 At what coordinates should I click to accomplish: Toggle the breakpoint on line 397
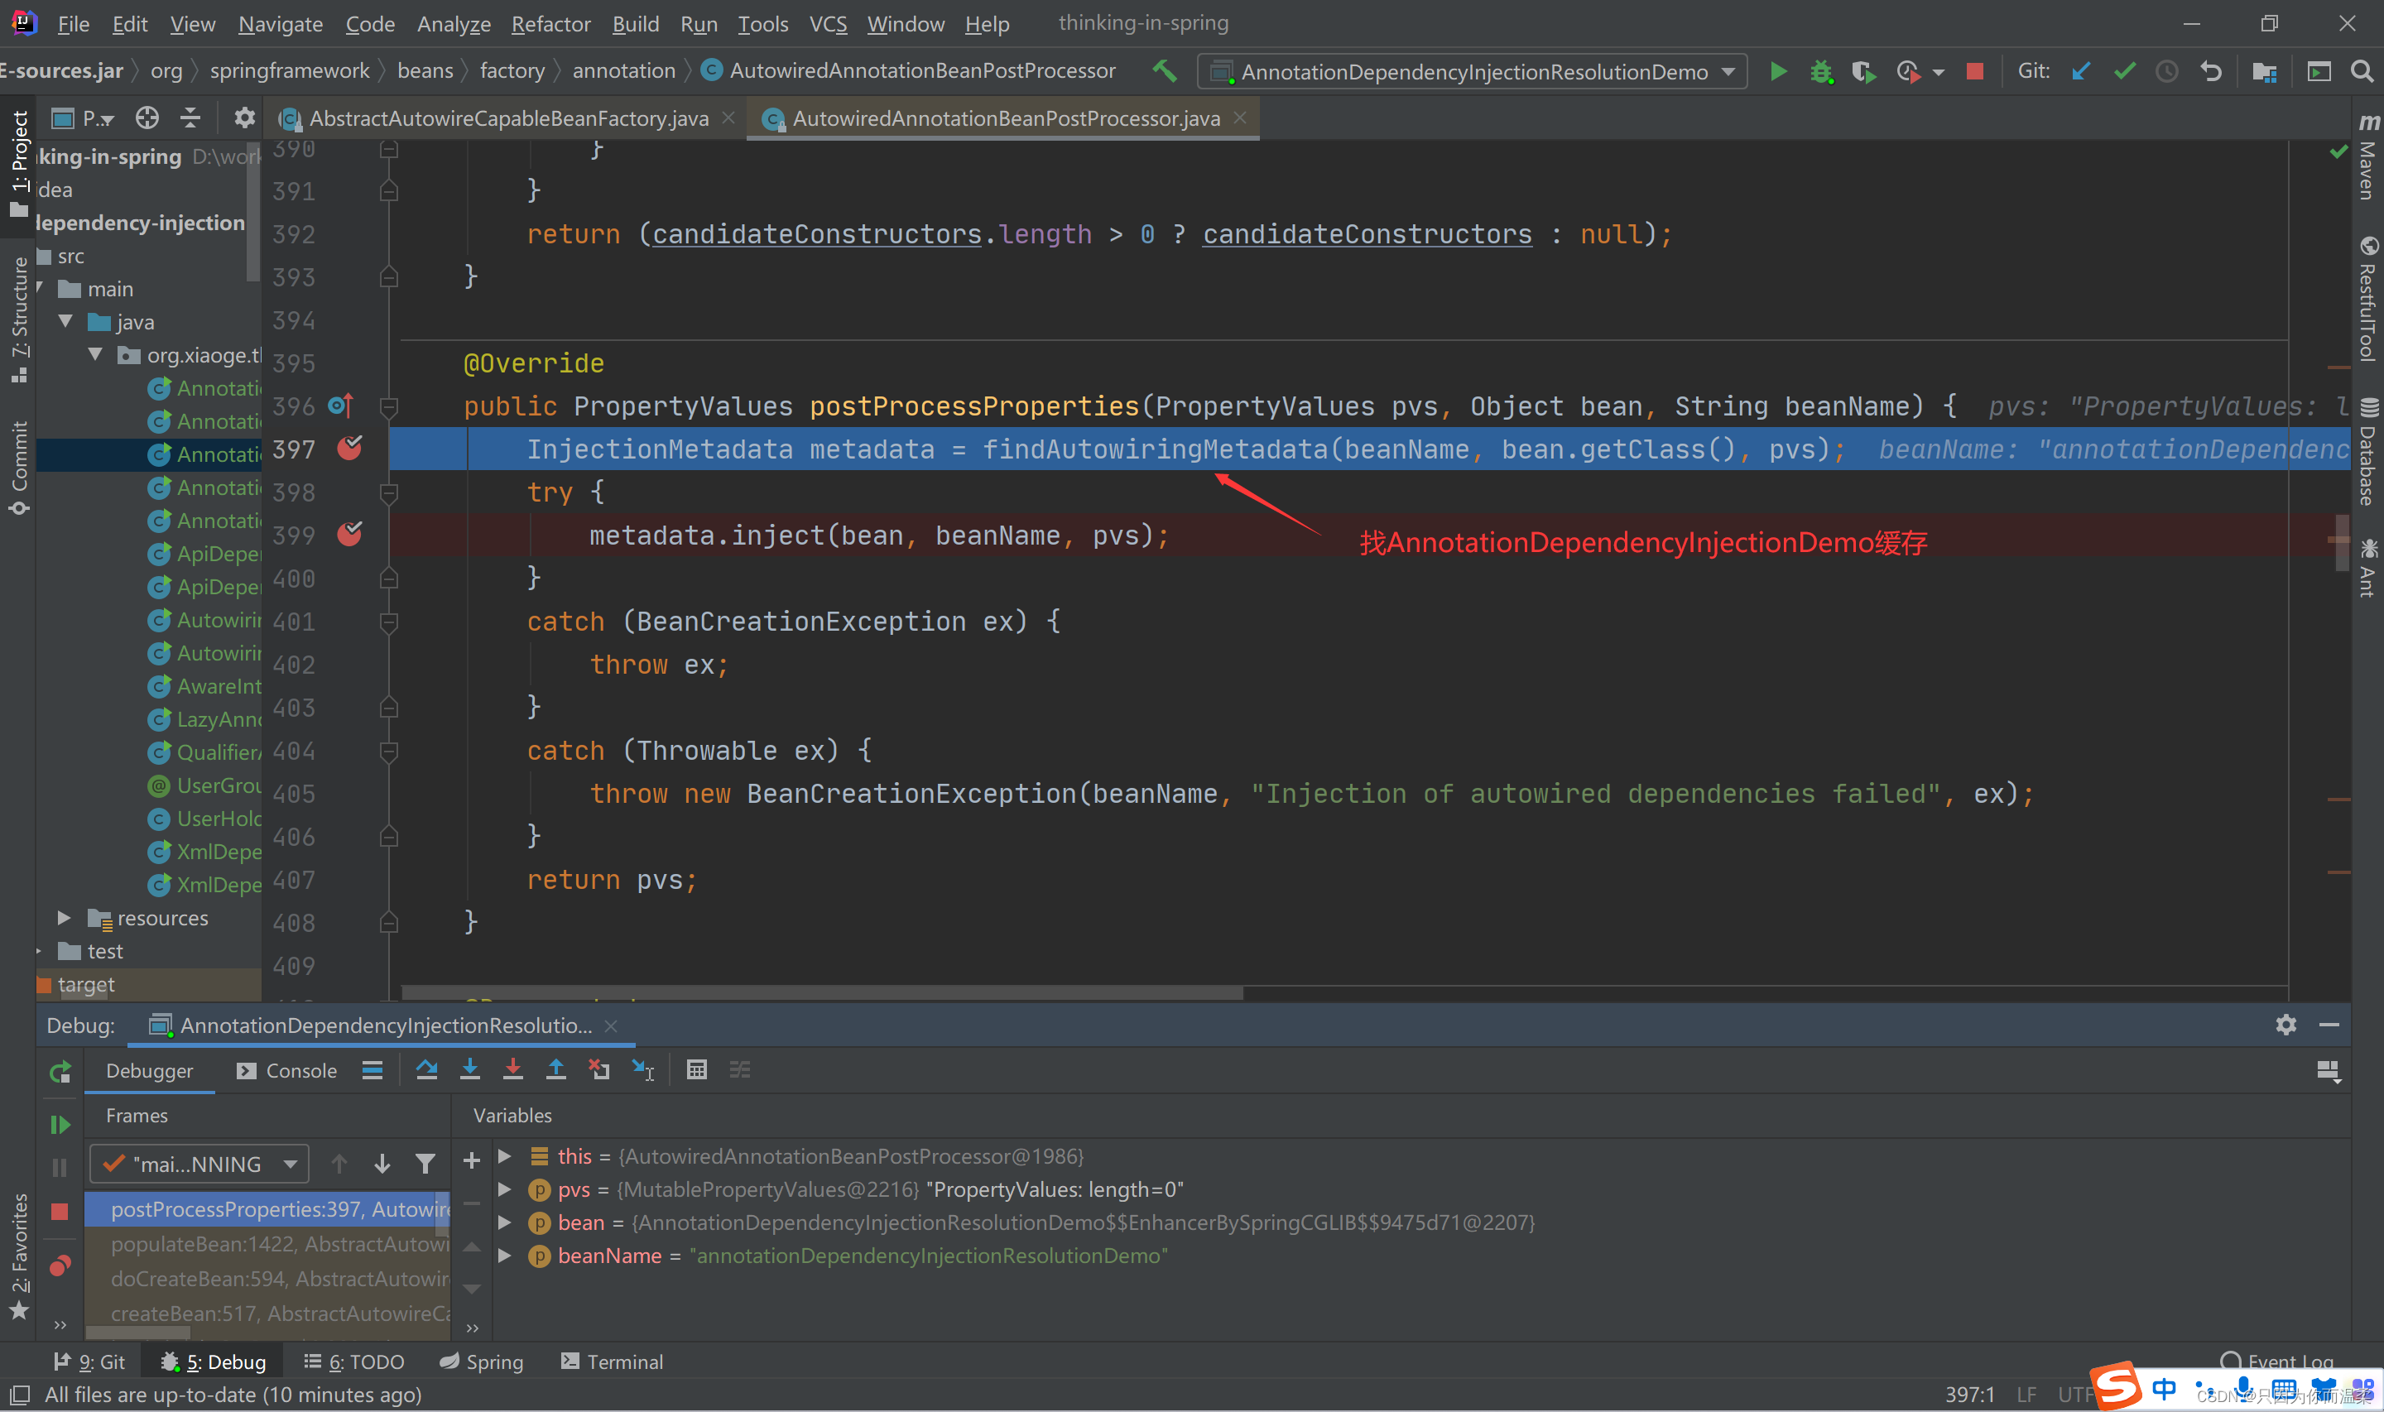[350, 448]
